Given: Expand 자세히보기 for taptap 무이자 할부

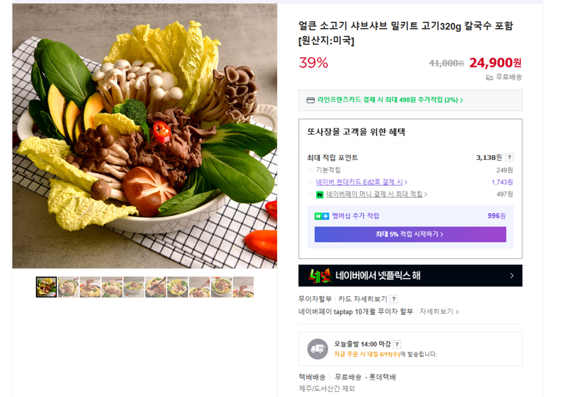Looking at the screenshot, I should pos(439,312).
